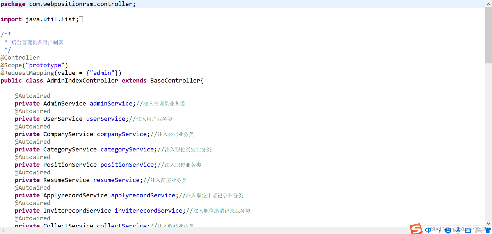Click the extends keyword
492x234 pixels.
coord(134,81)
